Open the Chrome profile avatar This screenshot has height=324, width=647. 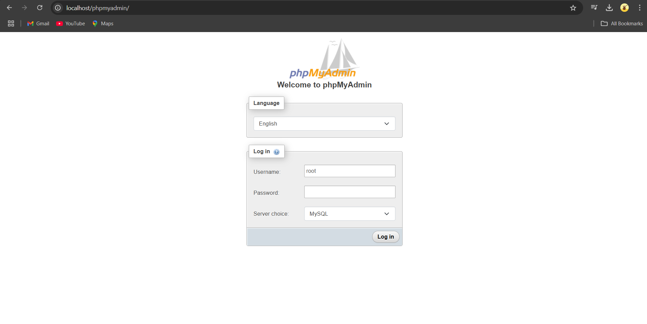click(x=624, y=8)
